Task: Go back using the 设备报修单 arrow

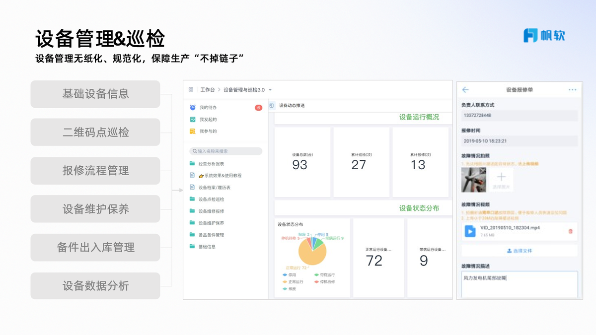Action: pyautogui.click(x=465, y=90)
